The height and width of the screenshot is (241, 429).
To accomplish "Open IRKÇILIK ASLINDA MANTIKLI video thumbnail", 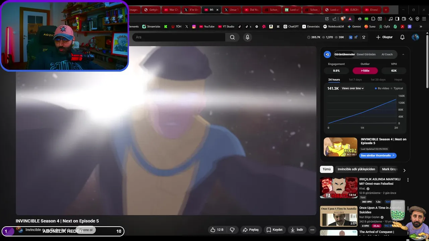I will tap(339, 188).
